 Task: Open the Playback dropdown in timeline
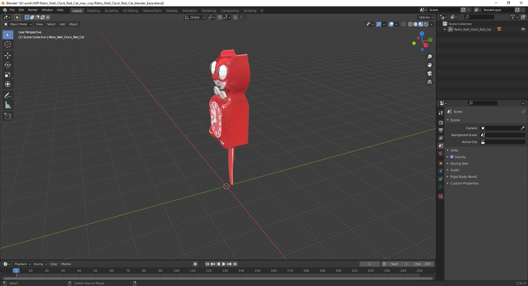(x=22, y=264)
